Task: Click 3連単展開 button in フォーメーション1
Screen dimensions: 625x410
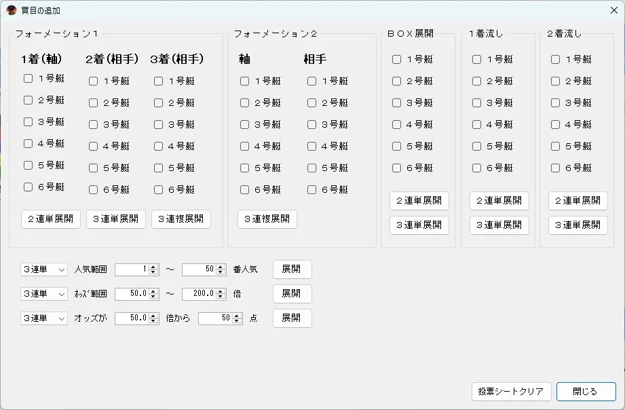Action: pyautogui.click(x=116, y=219)
